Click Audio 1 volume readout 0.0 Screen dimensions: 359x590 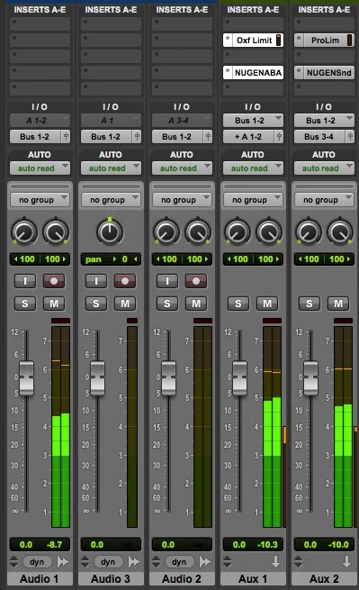tap(25, 544)
